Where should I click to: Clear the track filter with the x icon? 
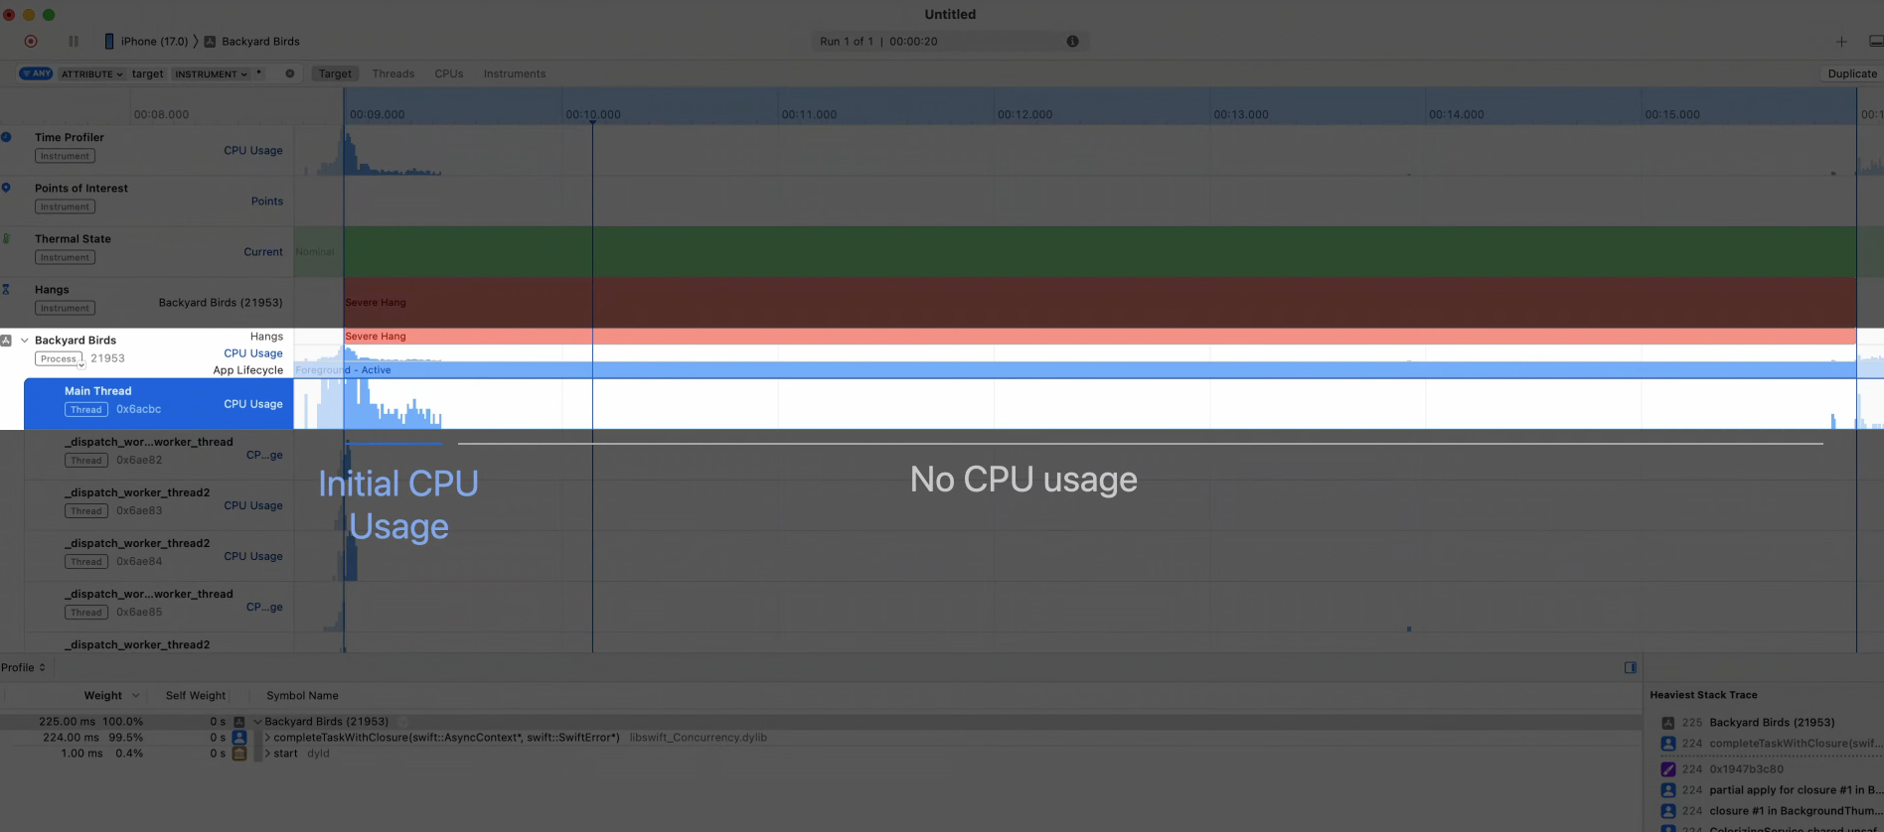coord(290,73)
